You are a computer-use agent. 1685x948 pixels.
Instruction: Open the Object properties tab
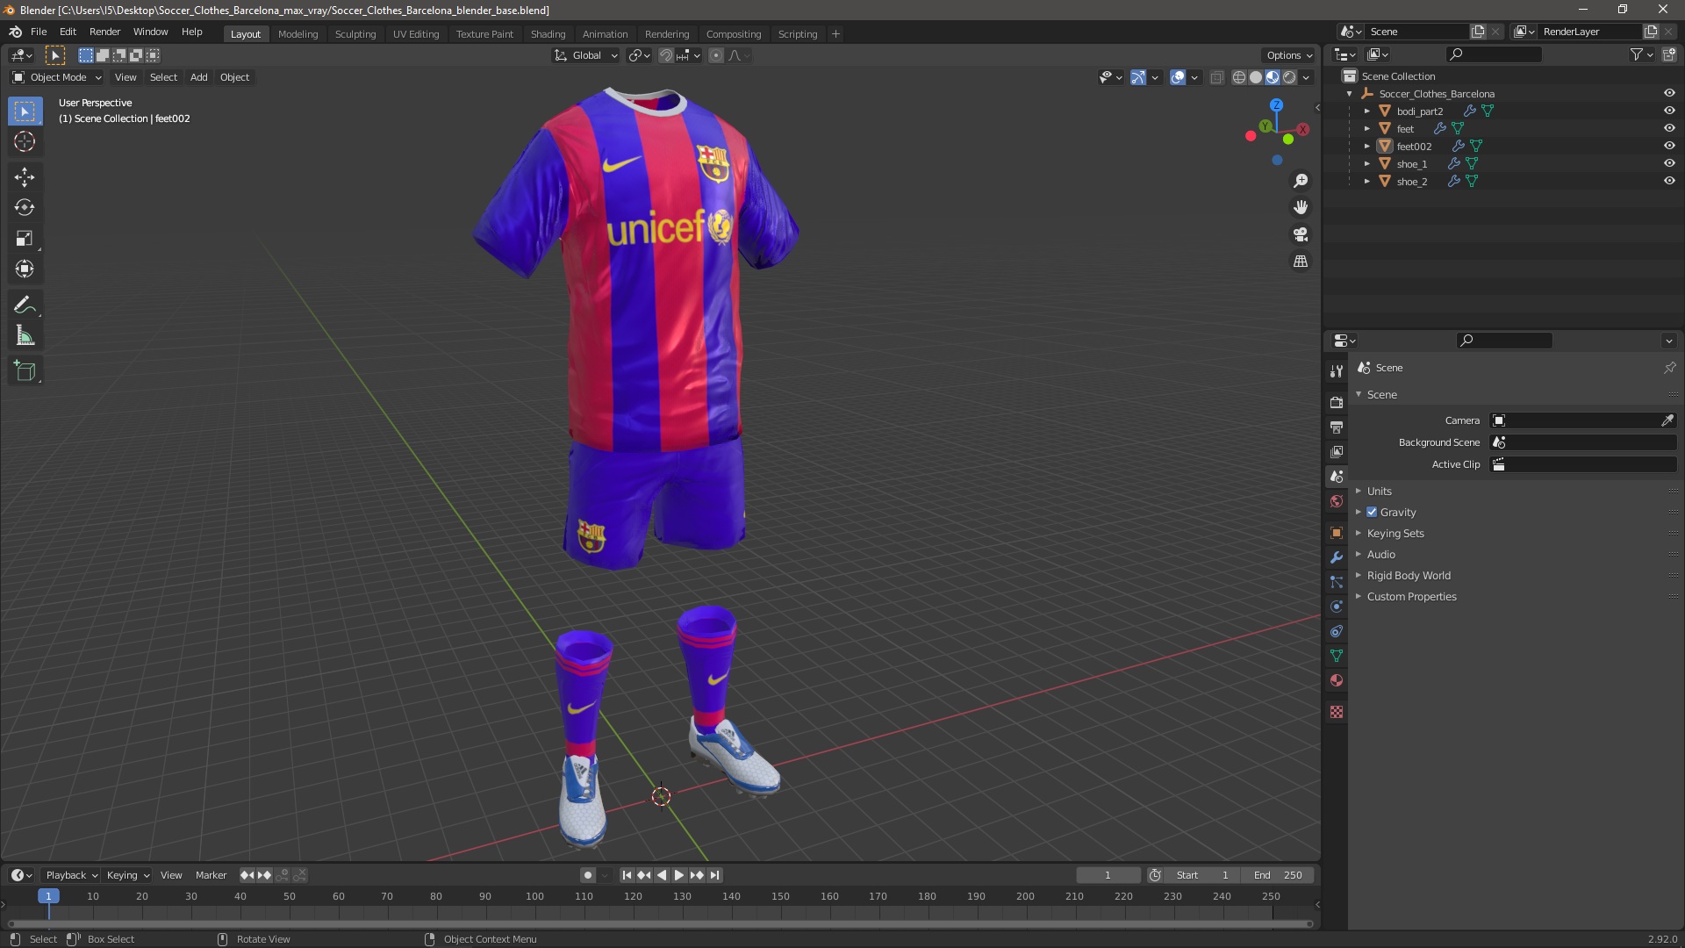point(1337,533)
